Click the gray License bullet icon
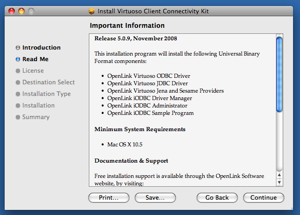Screen dimensions: 300x215 (x=18, y=71)
